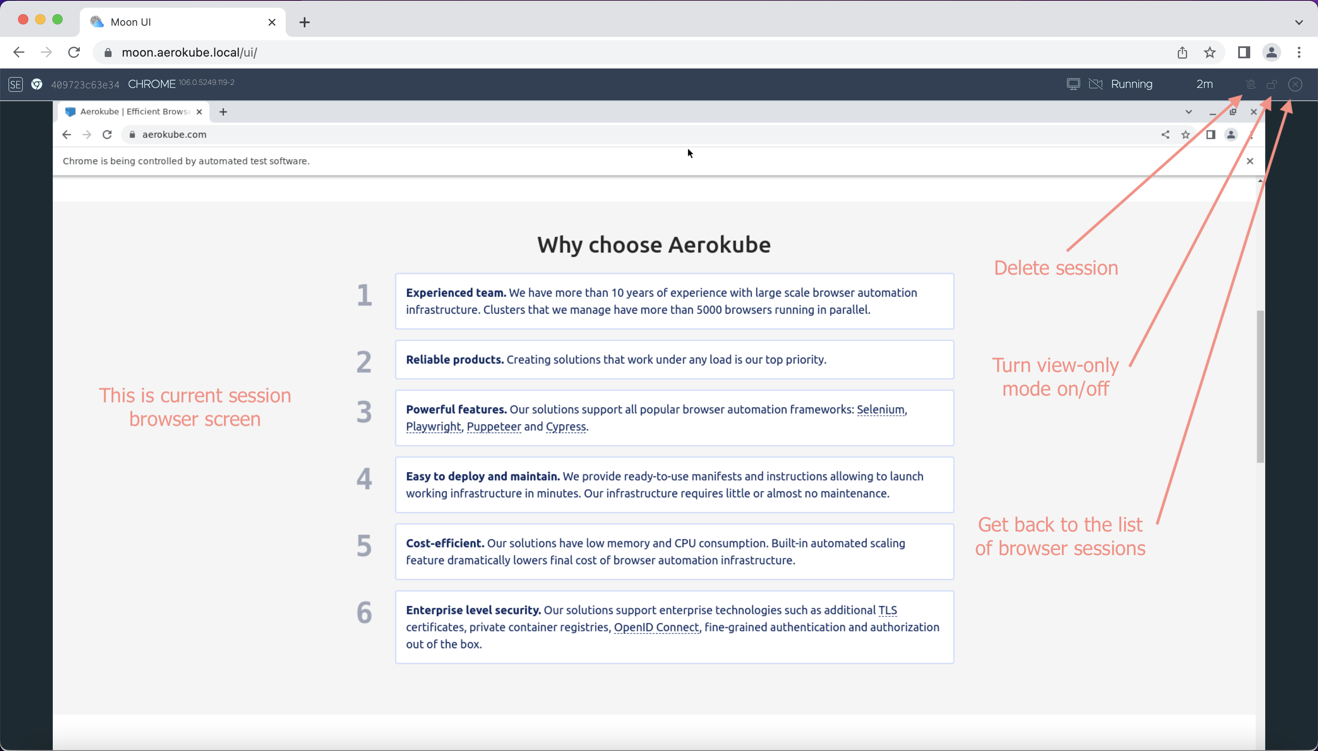Go back in the session browser
The height and width of the screenshot is (751, 1318).
click(x=67, y=135)
